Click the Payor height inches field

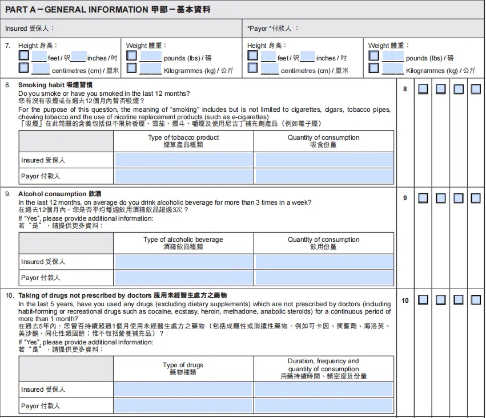tap(307, 56)
